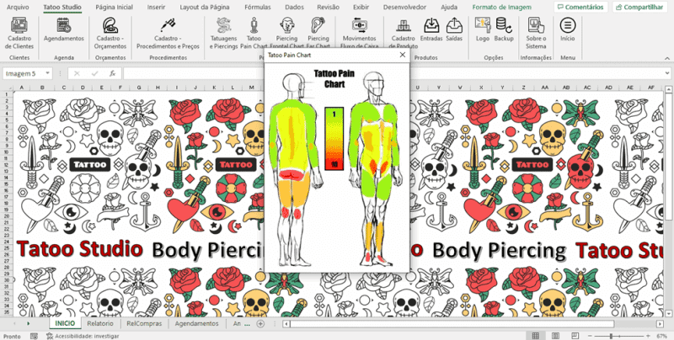Expand the formula bar

tap(666, 73)
